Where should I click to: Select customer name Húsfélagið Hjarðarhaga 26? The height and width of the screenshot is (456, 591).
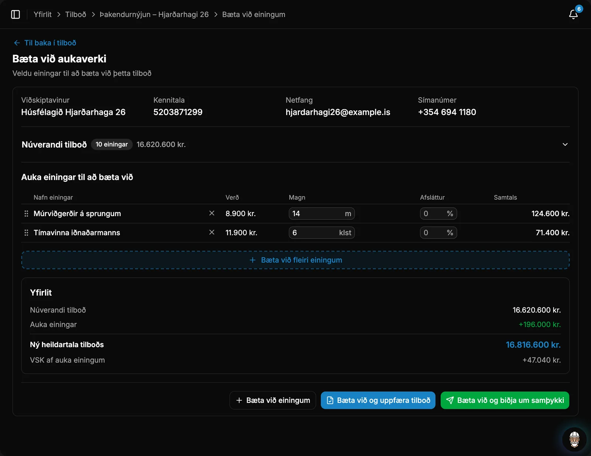pyautogui.click(x=74, y=112)
